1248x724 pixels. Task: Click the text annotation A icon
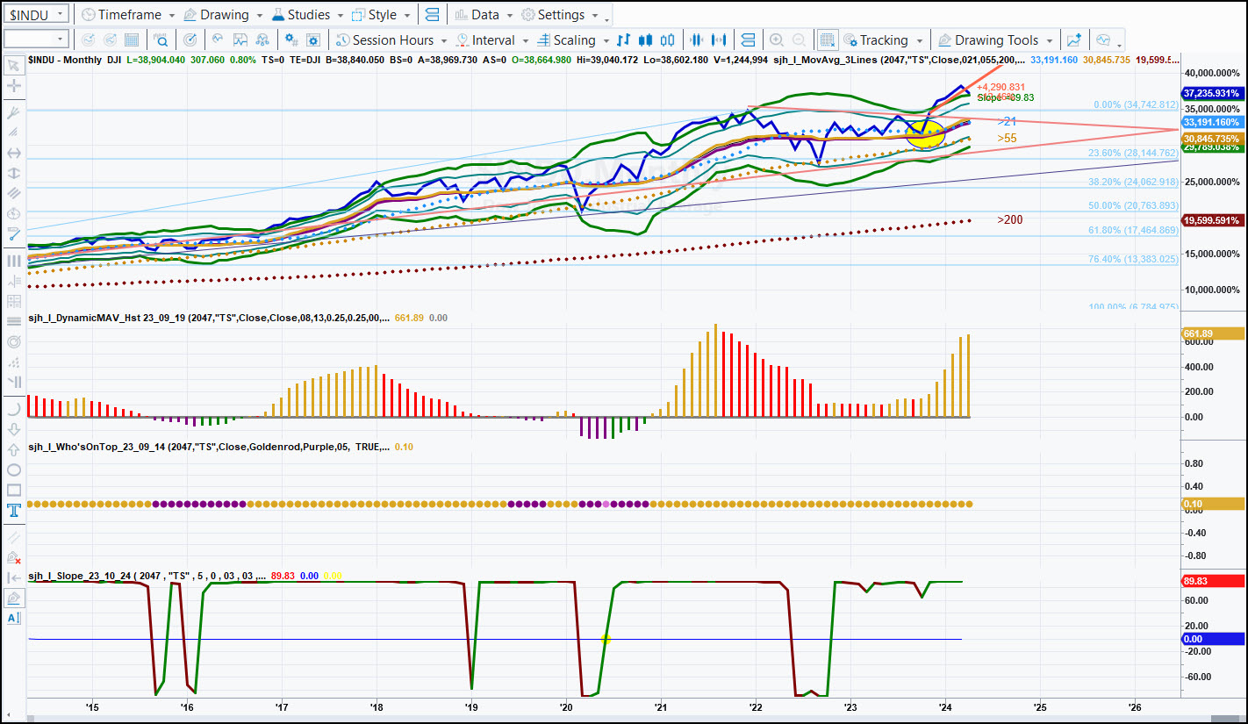14,618
